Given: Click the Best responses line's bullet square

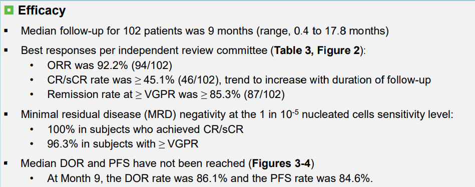Looking at the screenshot, I should [x=7, y=50].
